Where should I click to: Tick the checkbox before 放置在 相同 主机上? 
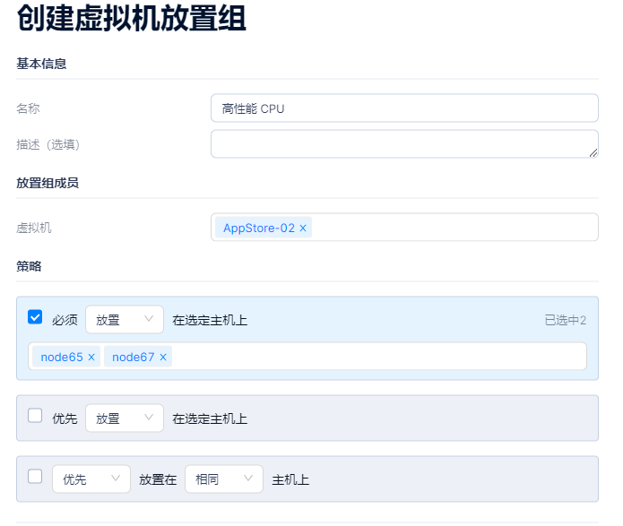tap(35, 476)
